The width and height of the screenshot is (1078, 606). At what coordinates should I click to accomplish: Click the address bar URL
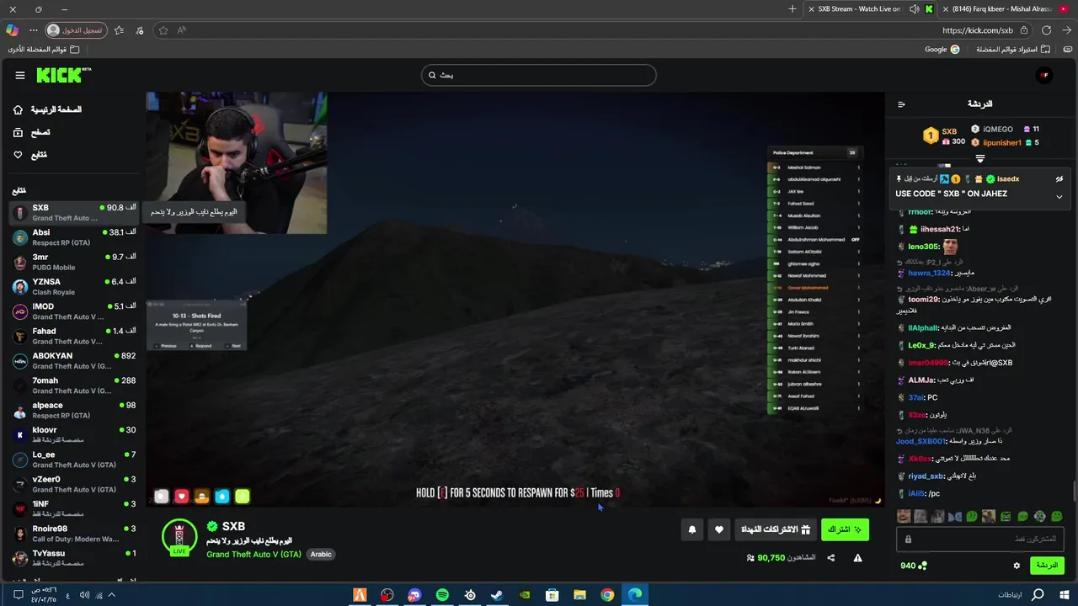click(x=977, y=30)
